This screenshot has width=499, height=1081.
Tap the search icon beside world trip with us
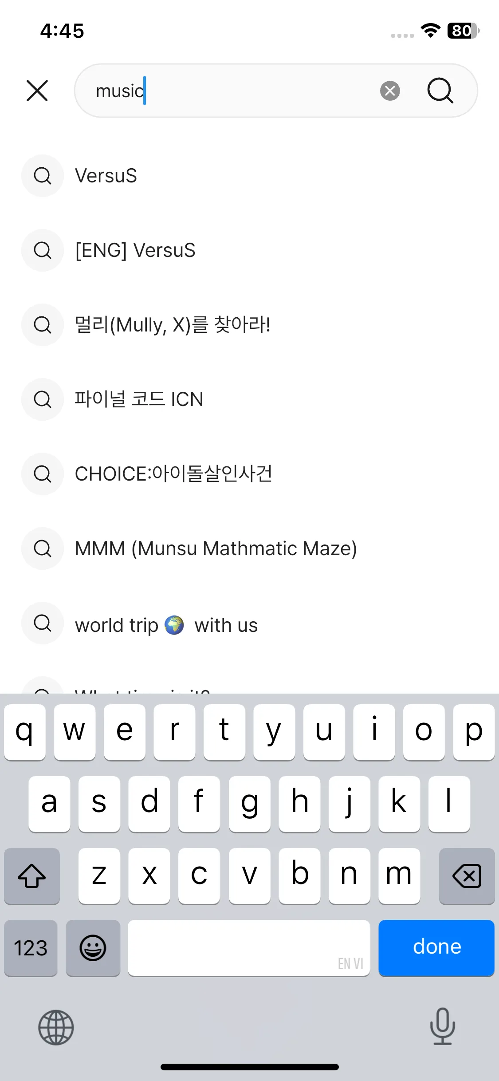click(x=43, y=623)
